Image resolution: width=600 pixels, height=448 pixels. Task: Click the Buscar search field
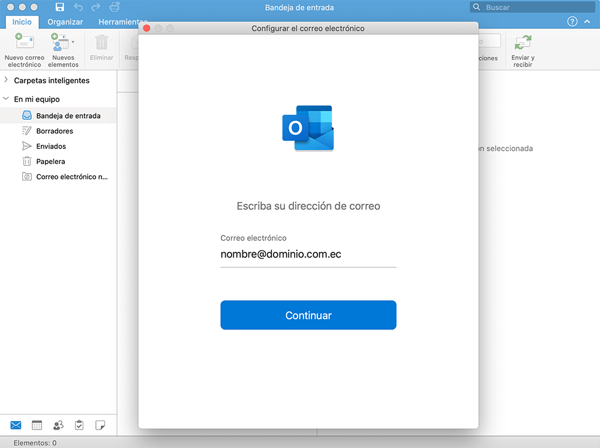point(532,7)
